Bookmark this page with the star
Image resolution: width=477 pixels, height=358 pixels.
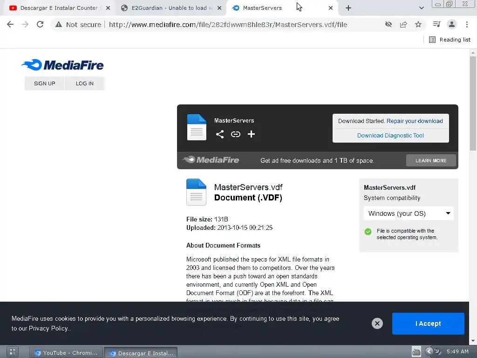tap(418, 24)
